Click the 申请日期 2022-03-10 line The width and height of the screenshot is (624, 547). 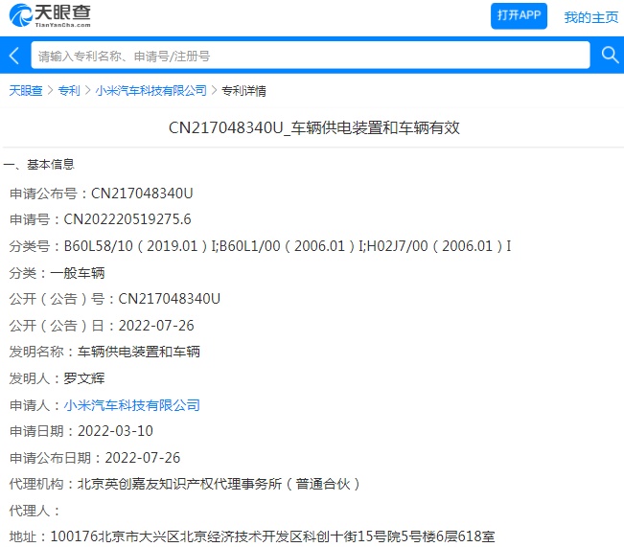[x=81, y=431]
